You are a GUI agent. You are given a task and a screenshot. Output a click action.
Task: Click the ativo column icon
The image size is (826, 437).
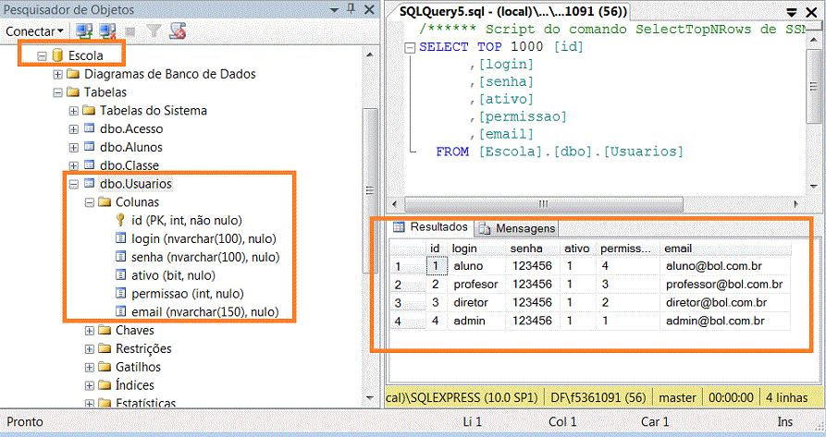coord(120,275)
